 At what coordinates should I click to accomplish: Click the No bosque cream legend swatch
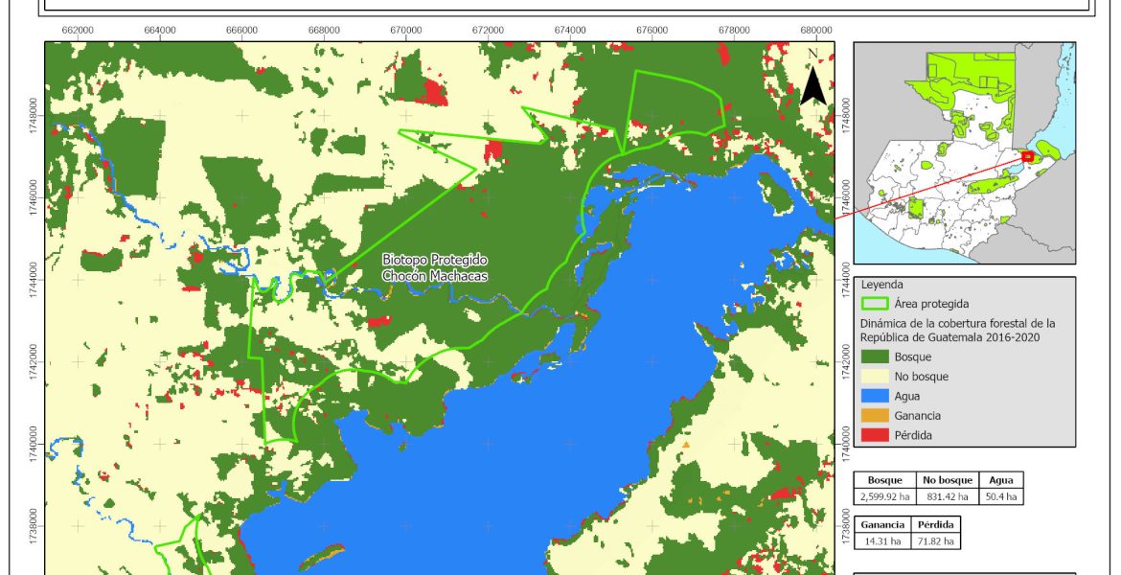click(877, 377)
